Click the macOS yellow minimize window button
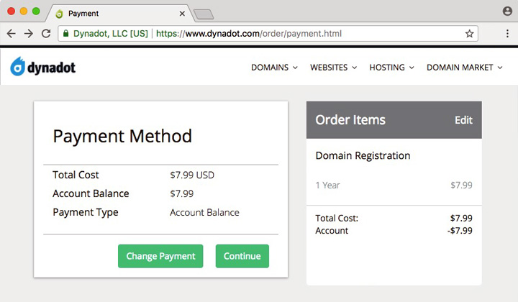Viewport: 518px width, 302px height. click(x=24, y=12)
